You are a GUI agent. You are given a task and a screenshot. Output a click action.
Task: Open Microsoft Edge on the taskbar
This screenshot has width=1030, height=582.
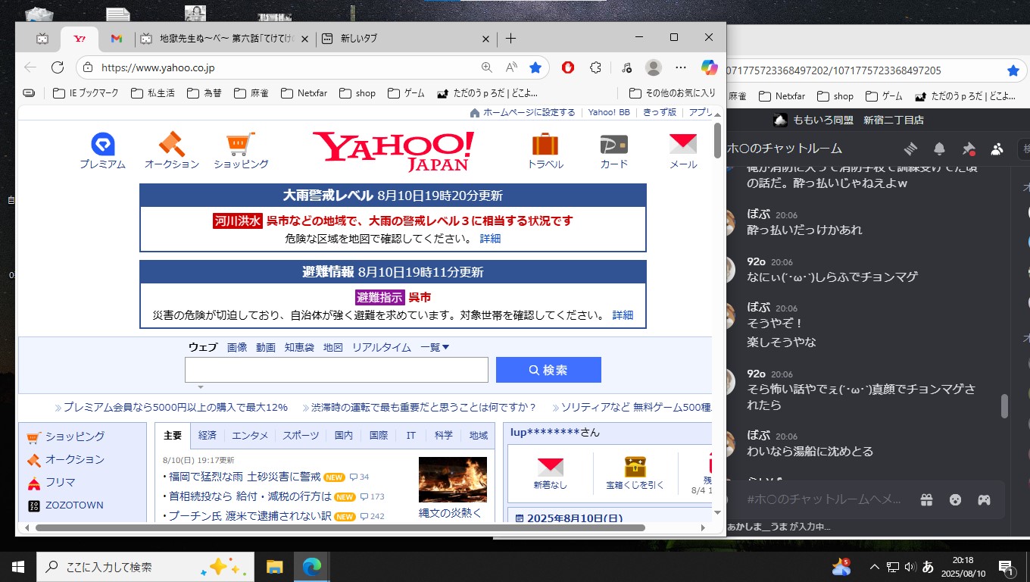(x=311, y=566)
